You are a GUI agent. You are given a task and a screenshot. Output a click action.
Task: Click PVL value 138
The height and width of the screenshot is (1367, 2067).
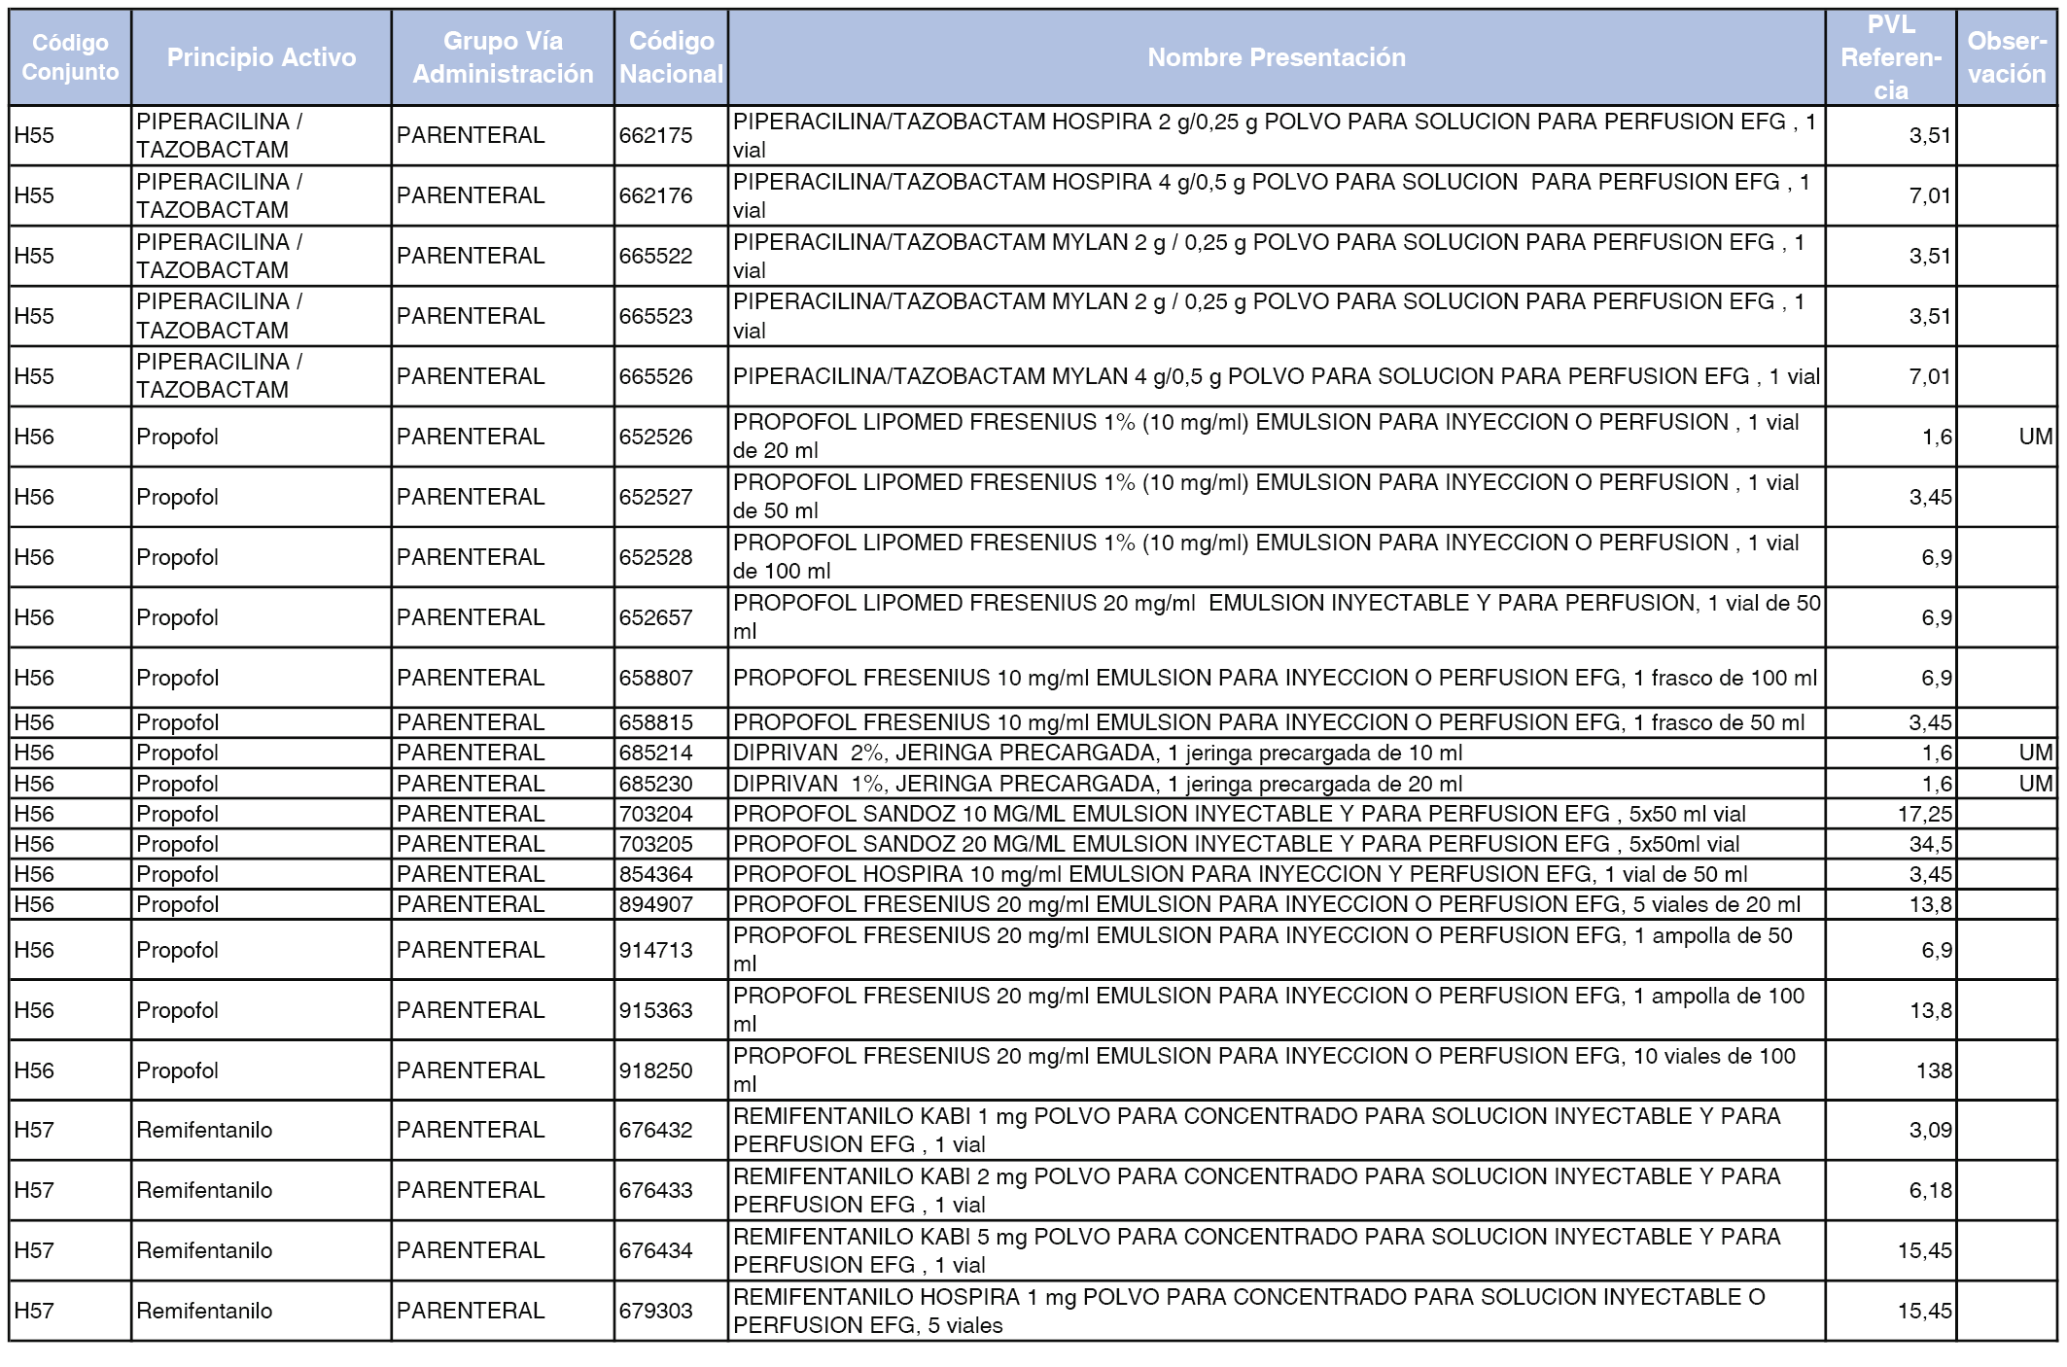click(1934, 1070)
